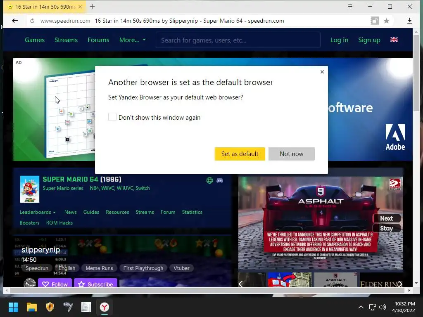Open Forums in top navigation

[98, 40]
